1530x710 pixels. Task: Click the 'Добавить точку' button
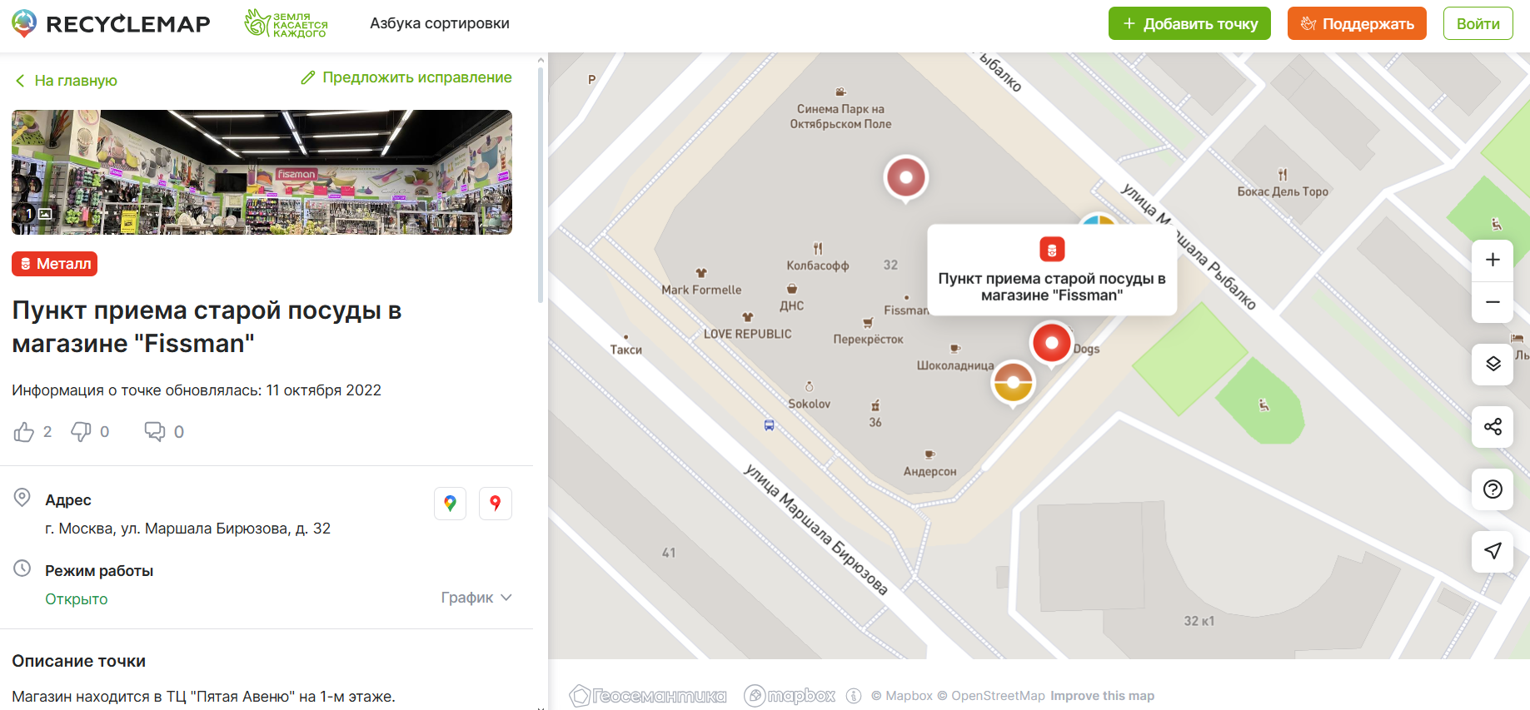pos(1189,23)
